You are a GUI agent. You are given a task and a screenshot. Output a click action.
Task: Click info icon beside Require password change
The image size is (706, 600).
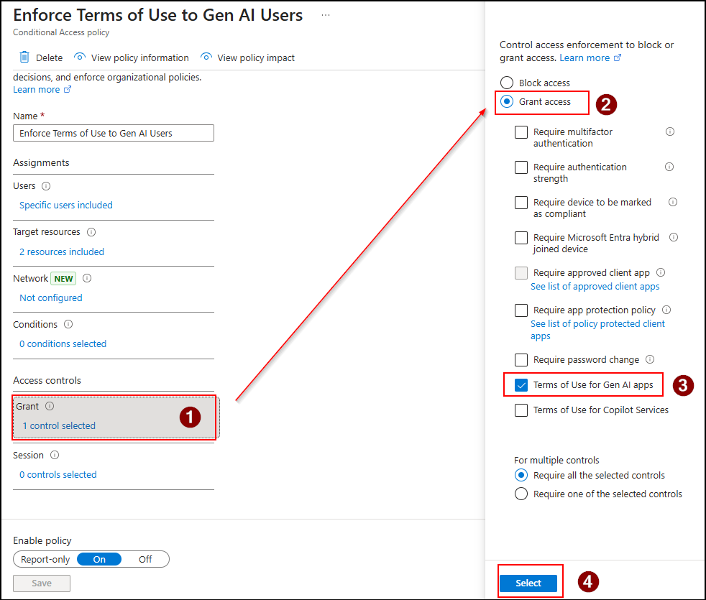coord(650,359)
